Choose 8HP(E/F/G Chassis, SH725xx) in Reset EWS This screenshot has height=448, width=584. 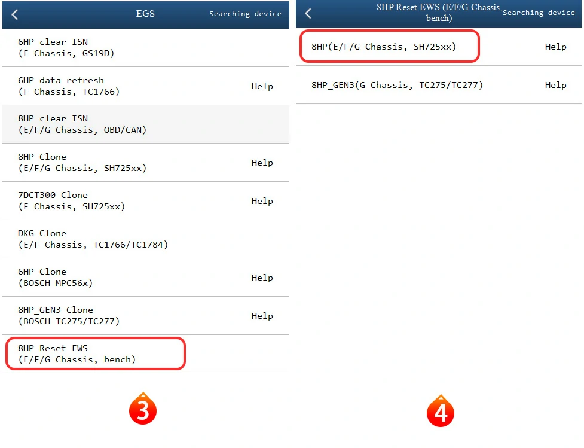coord(384,47)
